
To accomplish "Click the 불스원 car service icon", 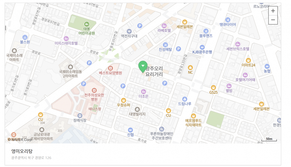I will pos(25,37).
